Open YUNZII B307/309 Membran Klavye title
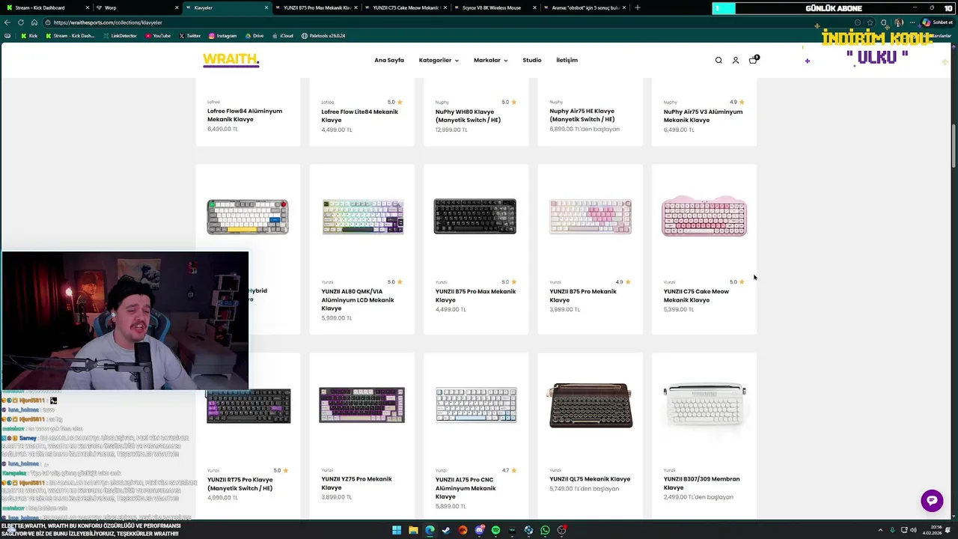 [x=701, y=484]
